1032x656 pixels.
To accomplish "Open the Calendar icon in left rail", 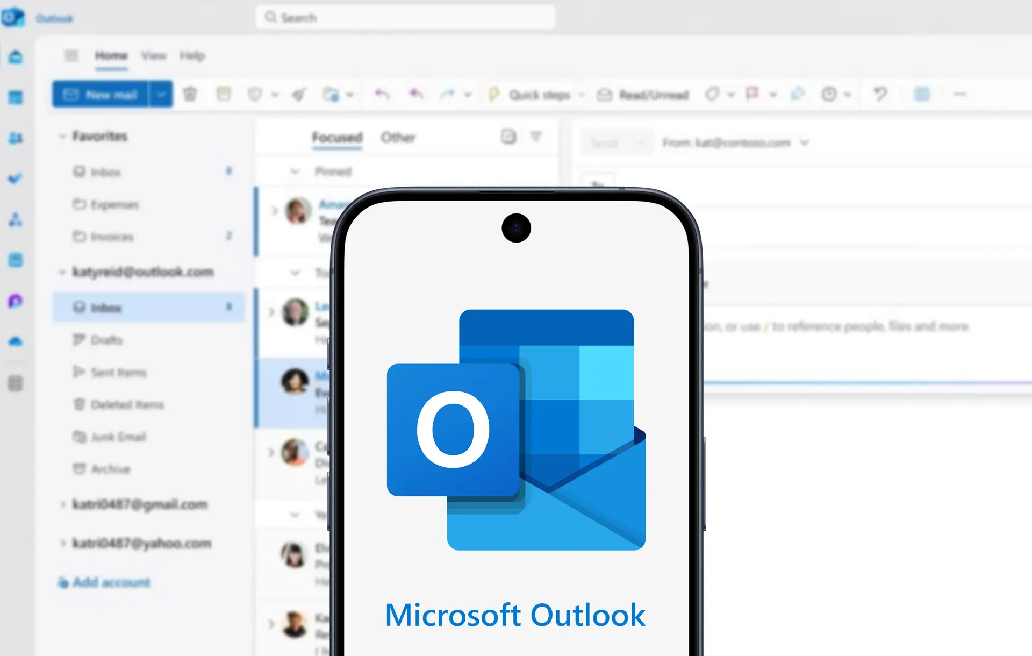I will (x=16, y=97).
